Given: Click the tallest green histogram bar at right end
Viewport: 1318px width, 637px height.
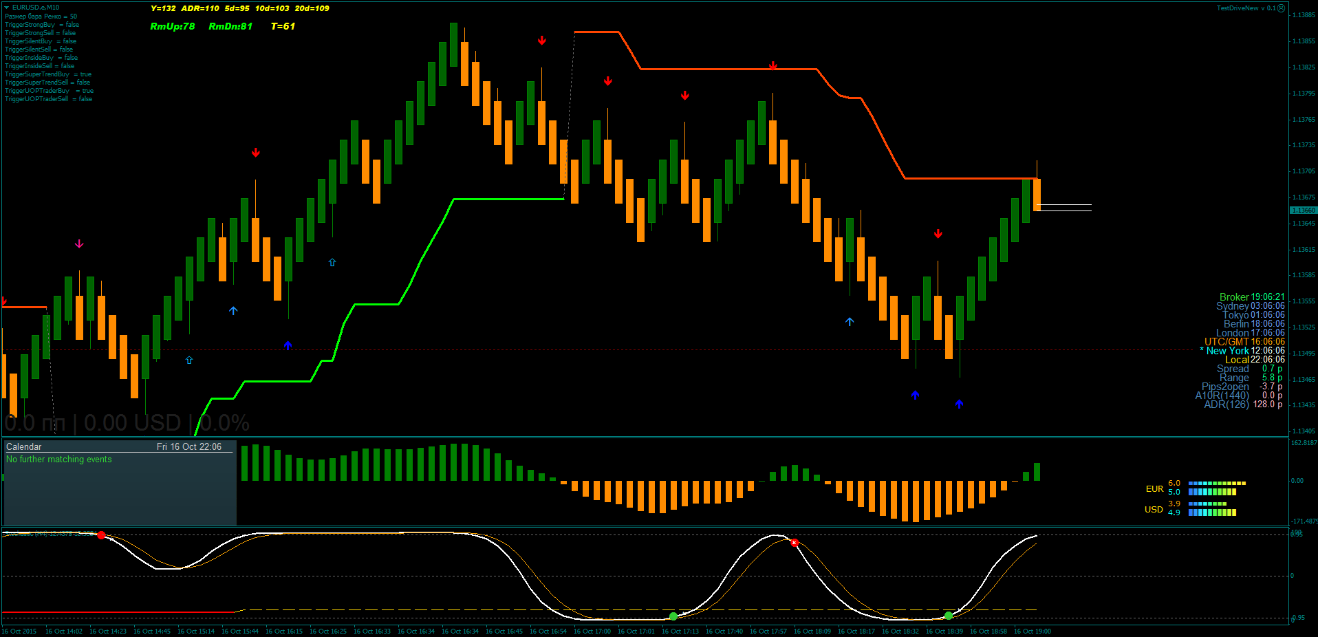Looking at the screenshot, I should coord(1037,472).
